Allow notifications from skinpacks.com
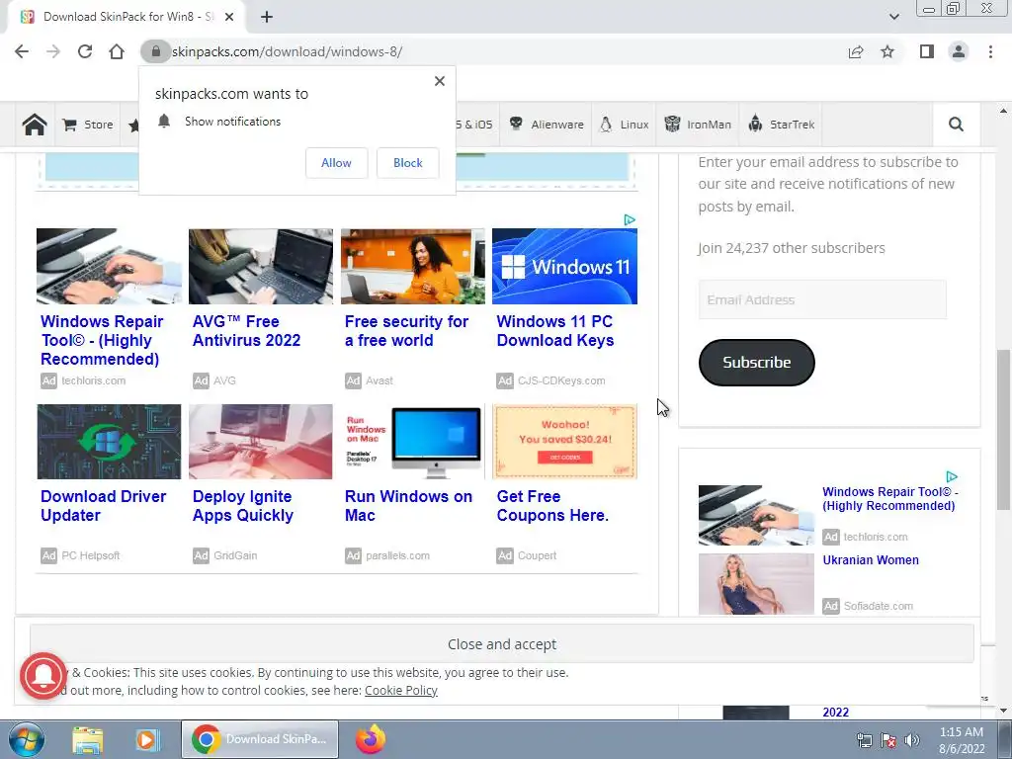Viewport: 1012px width, 759px height. point(336,163)
